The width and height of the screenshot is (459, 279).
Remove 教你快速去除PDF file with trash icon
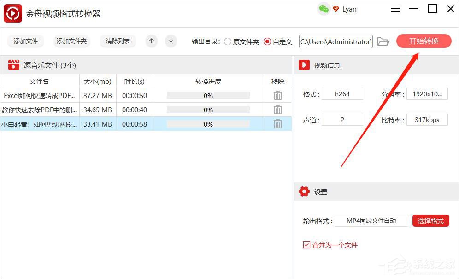point(277,110)
